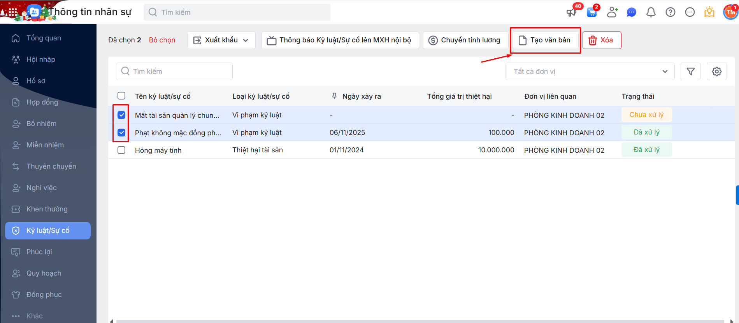Image resolution: width=739 pixels, height=323 pixels.
Task: Open the Hỏng máy tính record
Action: pos(158,150)
